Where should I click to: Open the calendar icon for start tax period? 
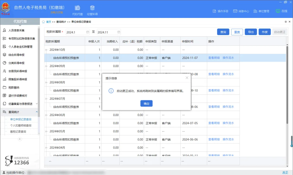tap(87, 32)
